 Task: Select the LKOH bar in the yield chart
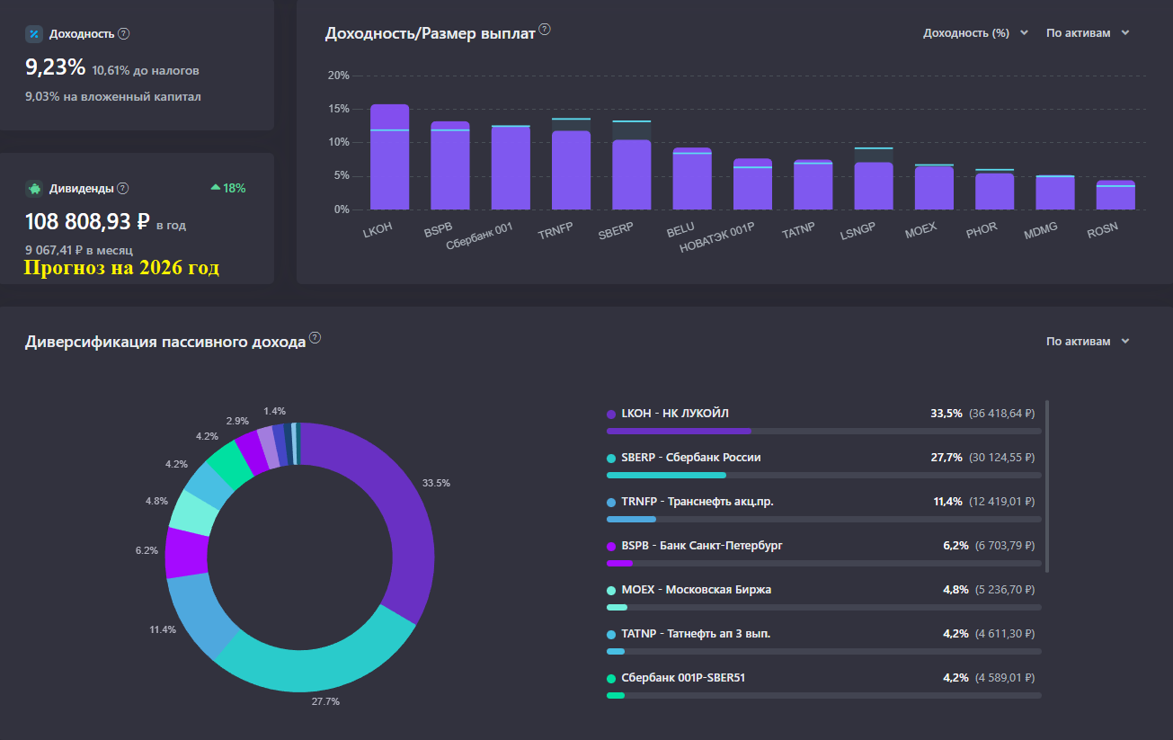click(390, 157)
